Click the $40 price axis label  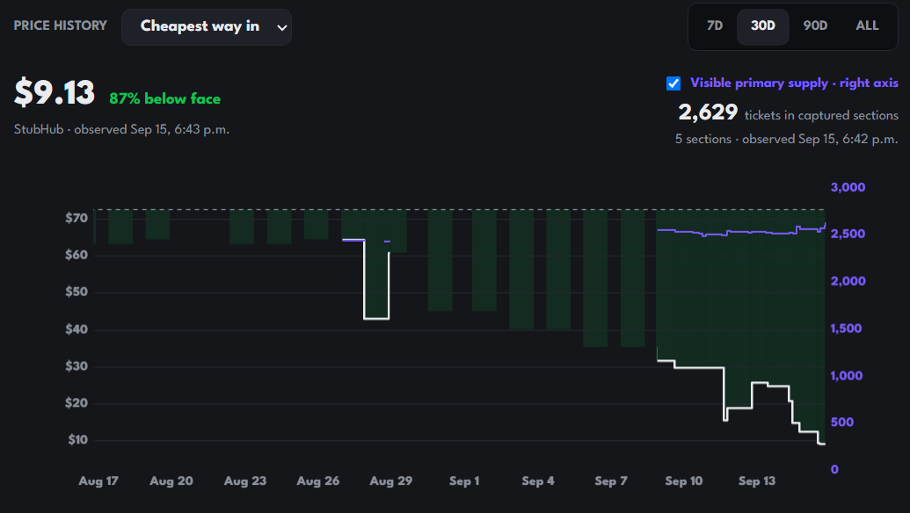tap(76, 329)
